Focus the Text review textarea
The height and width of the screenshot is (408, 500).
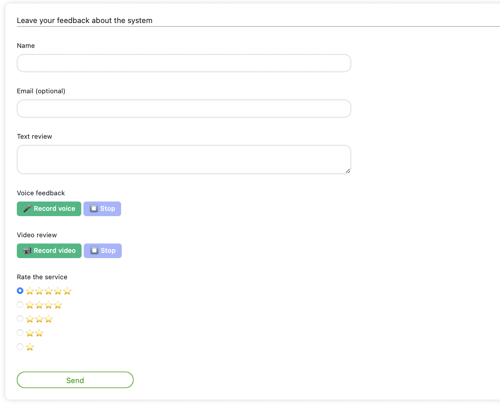click(184, 159)
